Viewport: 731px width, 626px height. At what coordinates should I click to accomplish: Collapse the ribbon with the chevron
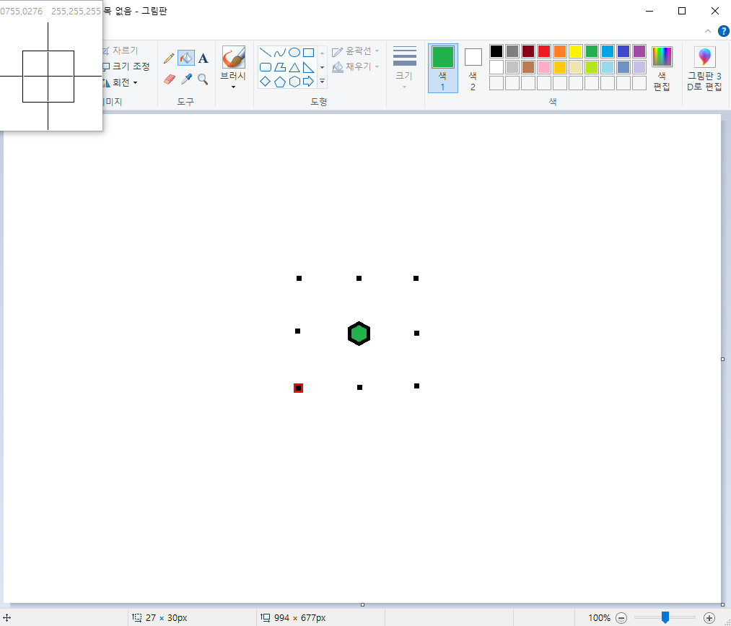click(707, 31)
